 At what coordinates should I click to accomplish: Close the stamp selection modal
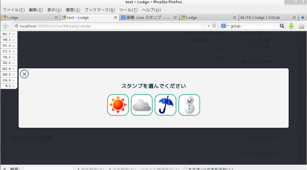(24, 74)
